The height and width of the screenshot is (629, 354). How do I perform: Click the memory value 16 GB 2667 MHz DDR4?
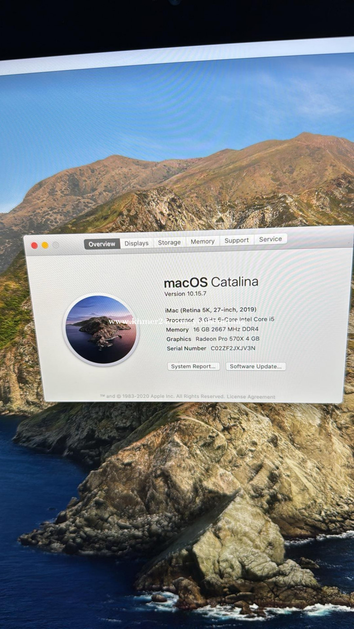(226, 329)
